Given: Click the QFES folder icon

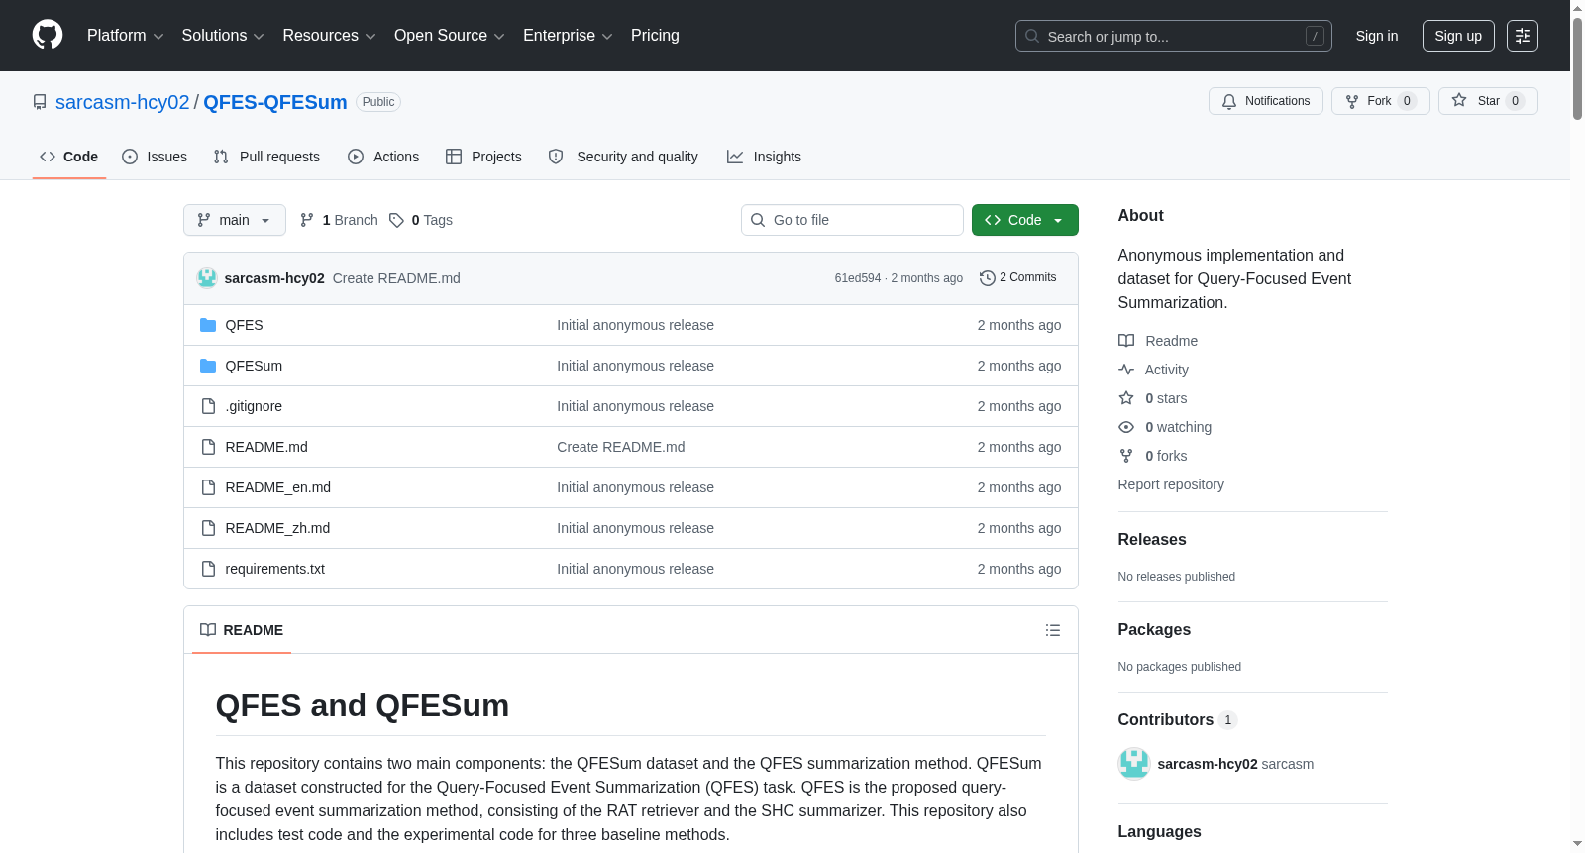Looking at the screenshot, I should point(208,325).
